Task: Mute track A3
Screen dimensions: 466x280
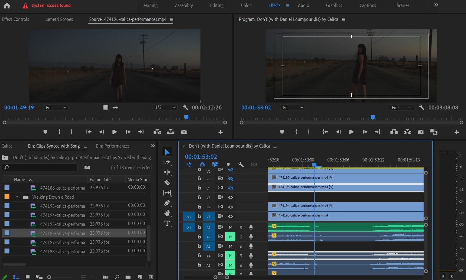Action: [x=230, y=246]
